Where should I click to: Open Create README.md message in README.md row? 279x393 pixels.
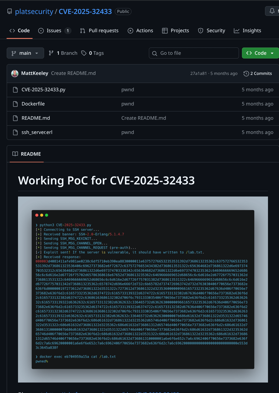(x=144, y=118)
